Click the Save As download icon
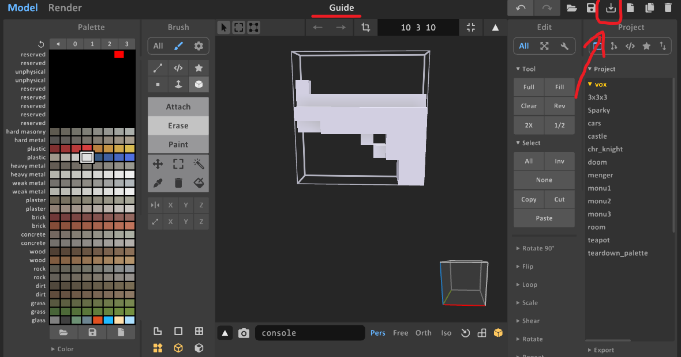The height and width of the screenshot is (357, 681). (x=611, y=8)
